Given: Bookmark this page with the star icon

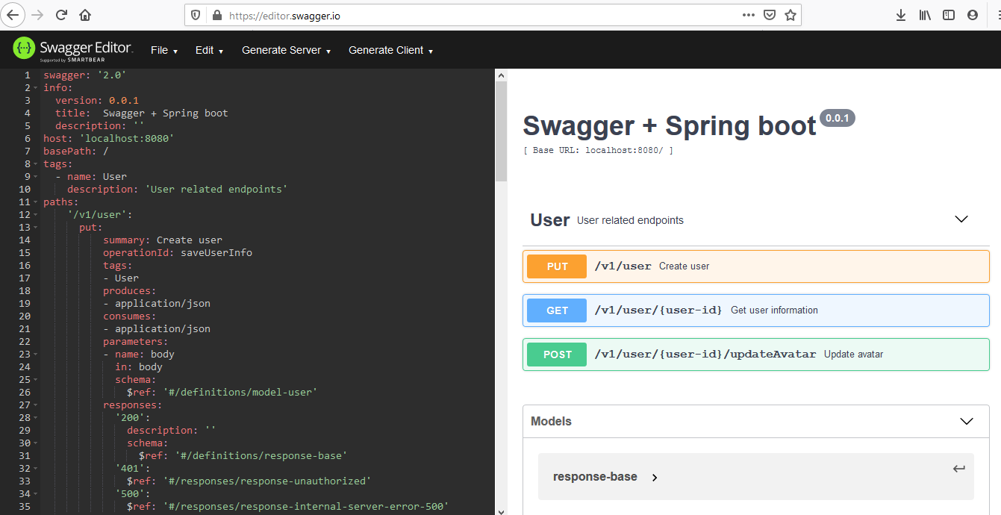Looking at the screenshot, I should coord(790,15).
